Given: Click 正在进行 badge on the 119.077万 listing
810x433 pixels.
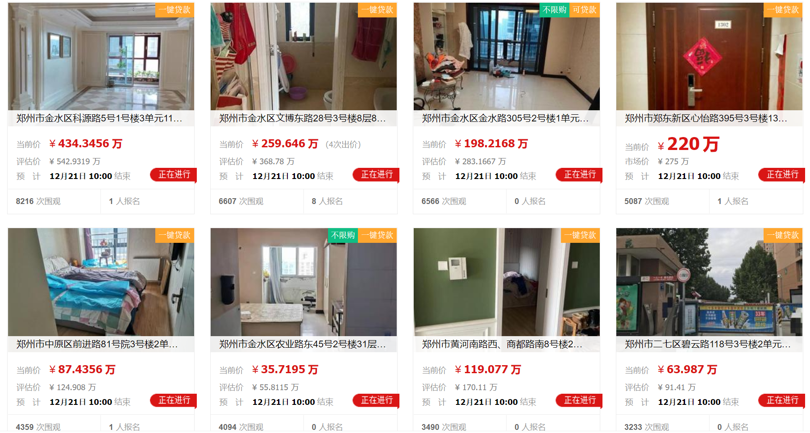Looking at the screenshot, I should (579, 400).
